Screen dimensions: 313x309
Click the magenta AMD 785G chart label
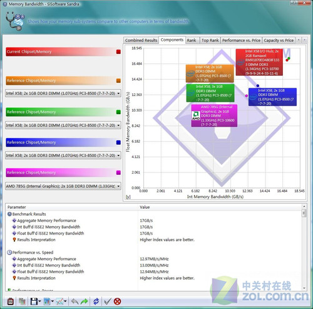coord(214,116)
